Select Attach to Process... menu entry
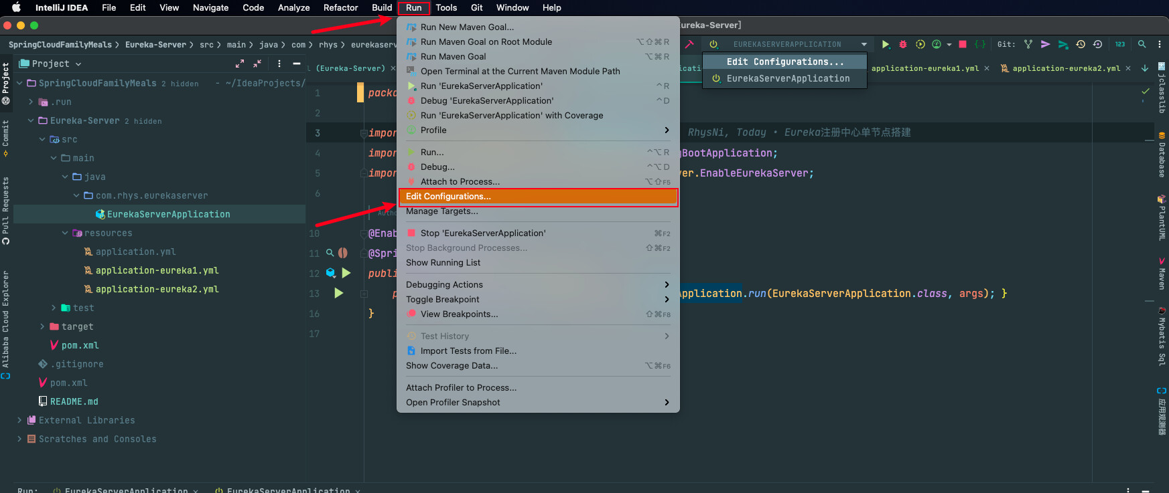Image resolution: width=1169 pixels, height=493 pixels. (538, 181)
